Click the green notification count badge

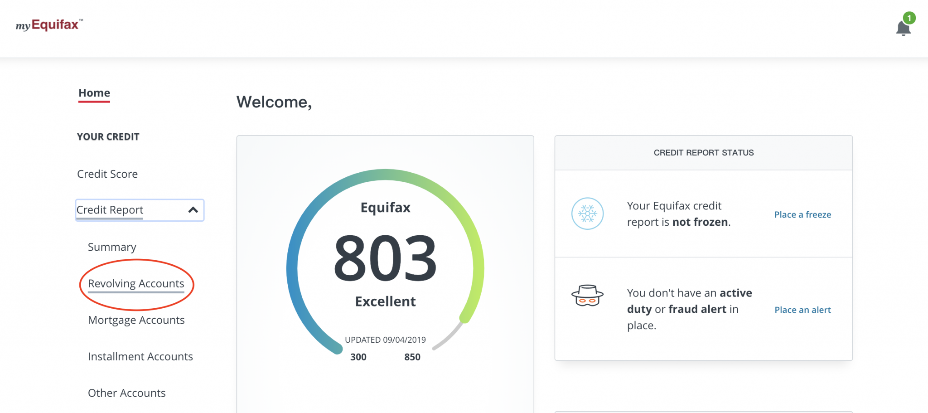(x=909, y=18)
